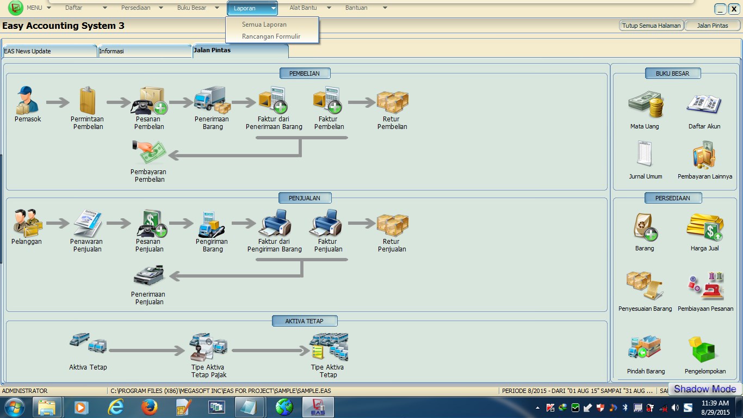
Task: Open the Aktiva Tetap vehicles icon
Action: point(88,343)
